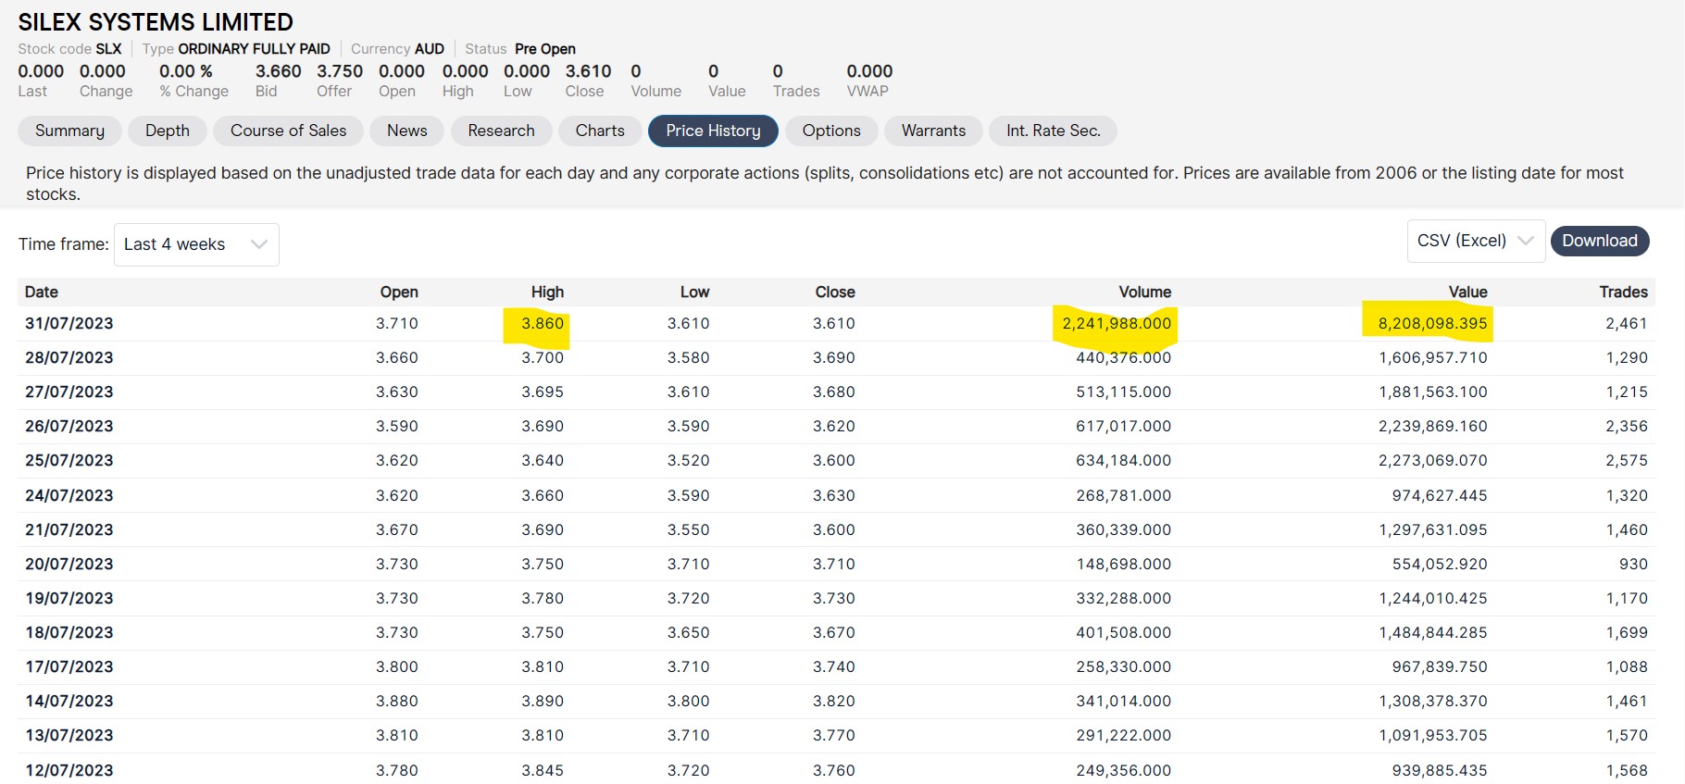Select the highlighted volume 2,241,988.000
Viewport: 1685px width, 784px height.
[1117, 324]
